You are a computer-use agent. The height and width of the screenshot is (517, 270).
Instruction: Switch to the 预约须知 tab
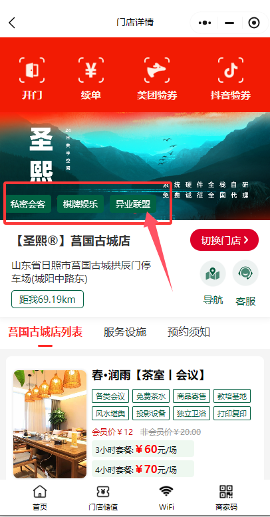[x=188, y=332]
